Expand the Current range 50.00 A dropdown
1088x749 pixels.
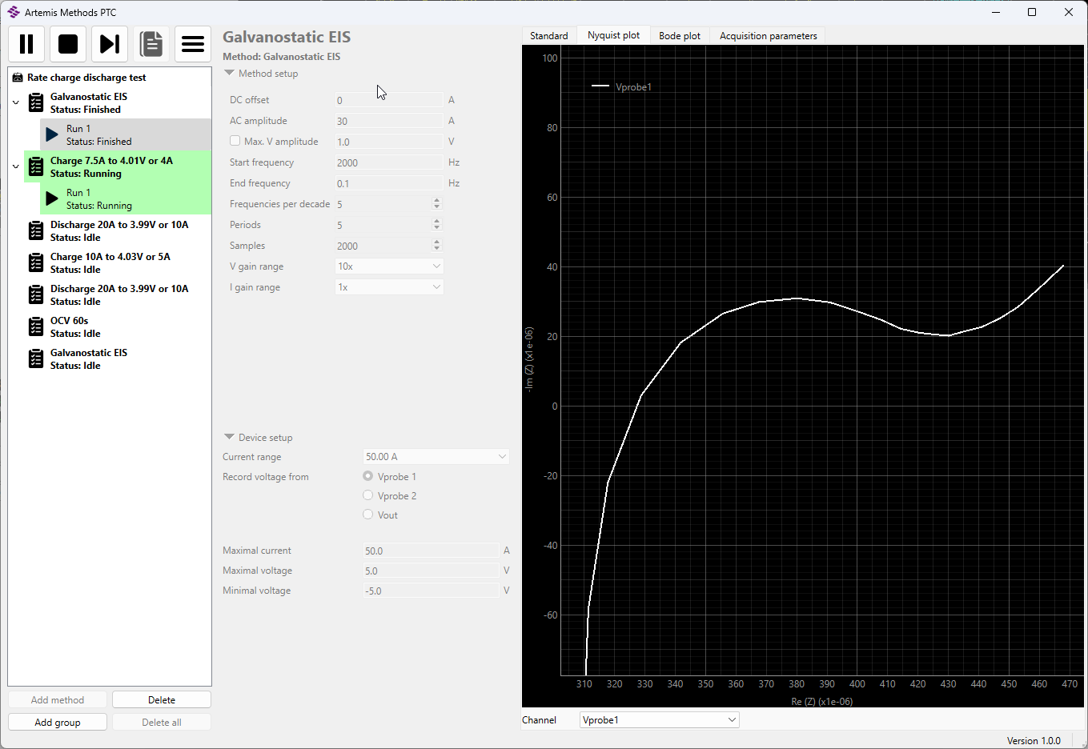coord(436,457)
